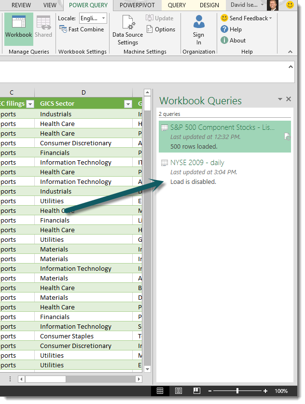Click the smiley feedback face icon
The height and width of the screenshot is (404, 305).
[290, 5]
